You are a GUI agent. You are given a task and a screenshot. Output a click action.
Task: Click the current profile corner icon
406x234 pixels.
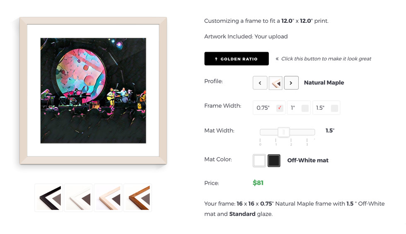tap(275, 83)
